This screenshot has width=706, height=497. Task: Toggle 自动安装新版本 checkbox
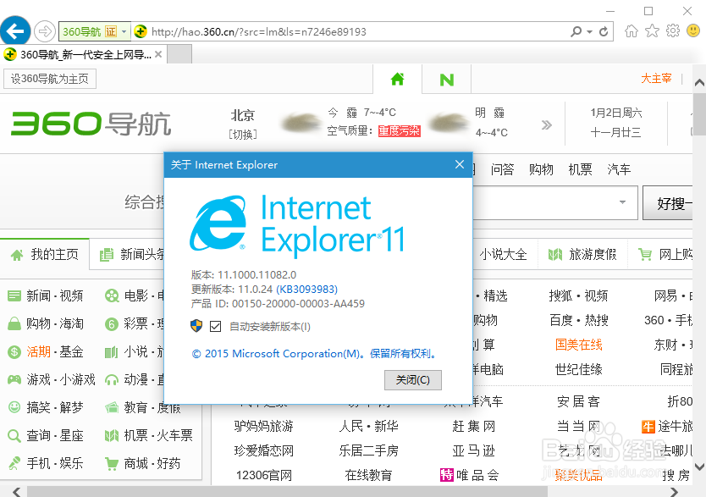click(215, 326)
